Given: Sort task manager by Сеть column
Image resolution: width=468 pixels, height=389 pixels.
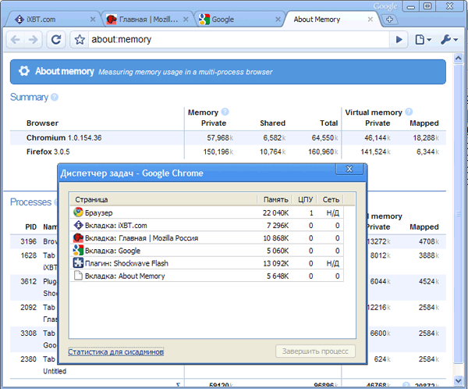Looking at the screenshot, I should (331, 200).
